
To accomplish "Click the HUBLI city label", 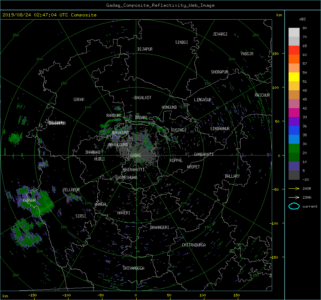I will 100,159.
